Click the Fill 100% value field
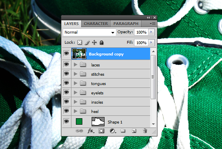The image size is (222, 149). click(x=141, y=43)
